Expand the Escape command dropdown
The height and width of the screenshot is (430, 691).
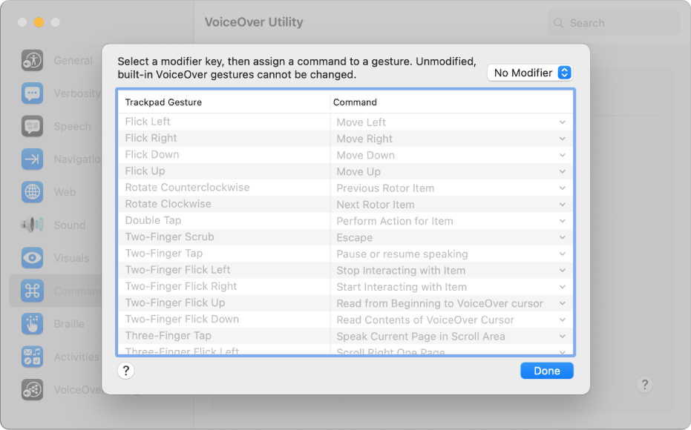(562, 237)
